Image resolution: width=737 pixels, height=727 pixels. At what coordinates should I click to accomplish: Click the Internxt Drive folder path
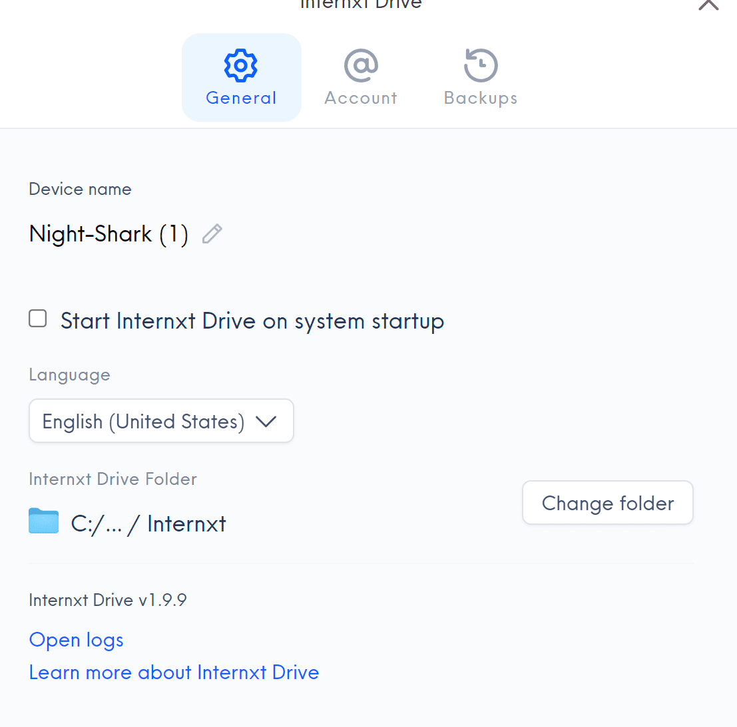(x=148, y=523)
